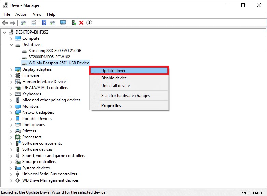Collapse the Disk drives category
This screenshot has width=267, height=196.
tap(11, 45)
